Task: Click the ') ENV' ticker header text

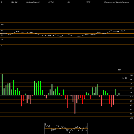Action: pos(88,2)
